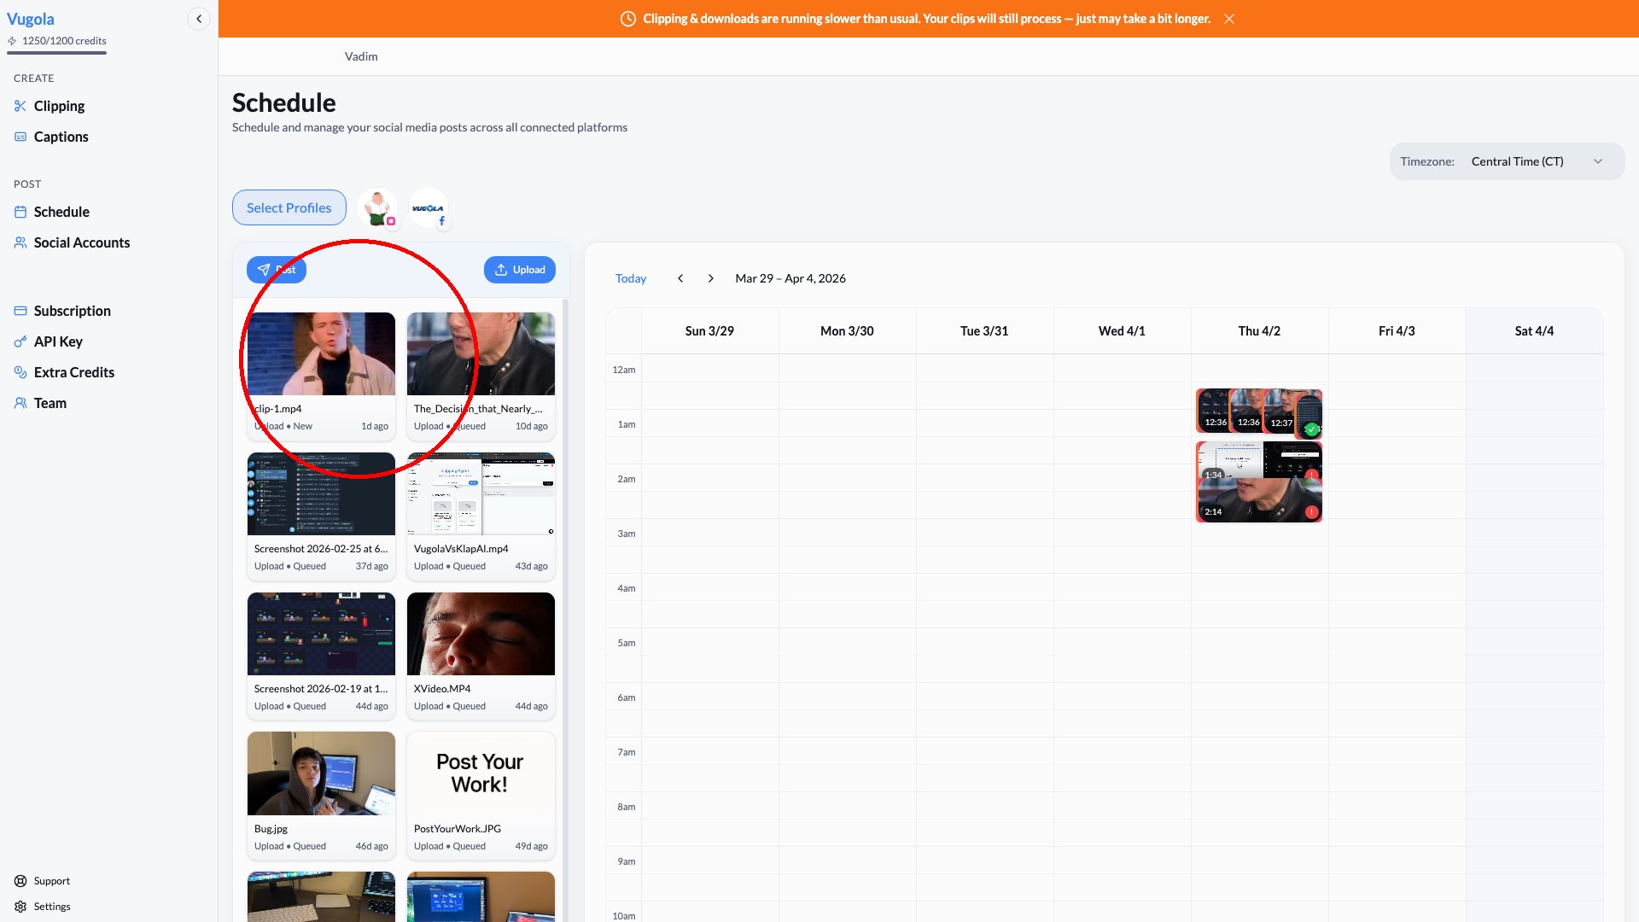1639x922 pixels.
Task: Go to next week with right arrow
Action: click(711, 278)
